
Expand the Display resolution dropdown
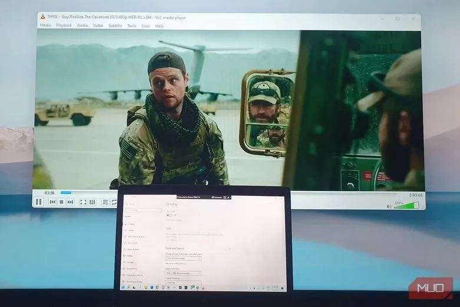183,273
